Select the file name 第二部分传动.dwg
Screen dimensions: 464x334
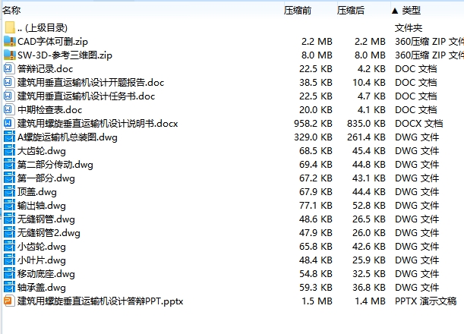pos(55,165)
